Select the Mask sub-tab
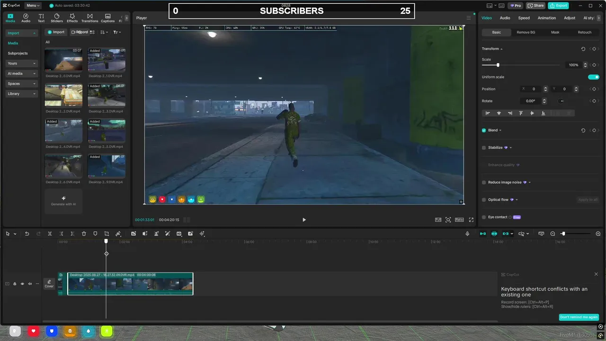The height and width of the screenshot is (341, 606). click(x=555, y=32)
